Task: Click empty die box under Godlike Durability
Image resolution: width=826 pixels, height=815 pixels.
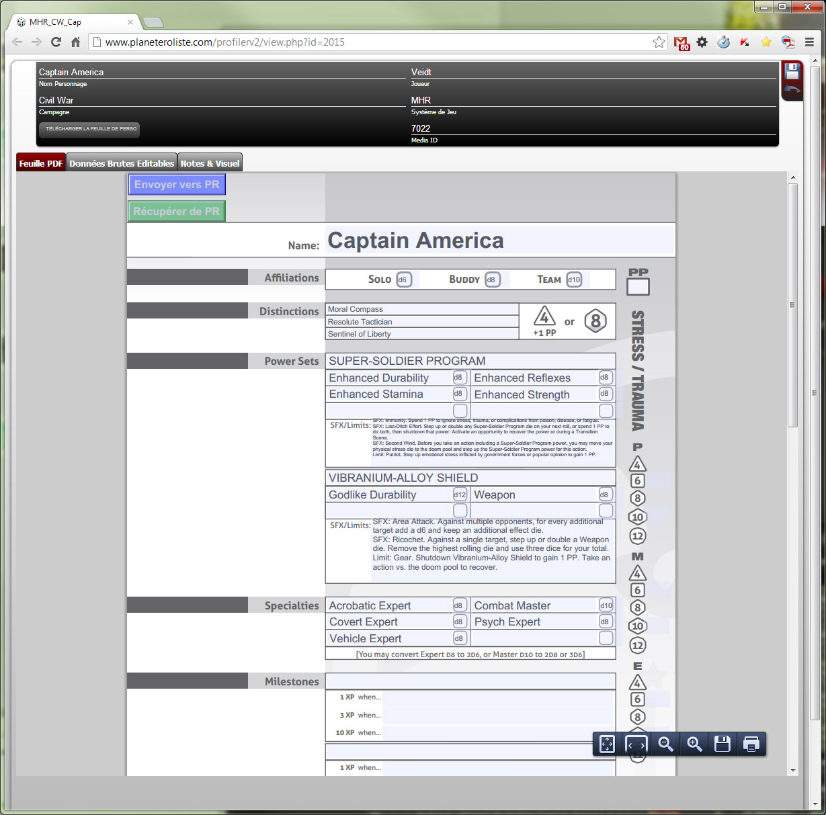Action: tap(460, 511)
